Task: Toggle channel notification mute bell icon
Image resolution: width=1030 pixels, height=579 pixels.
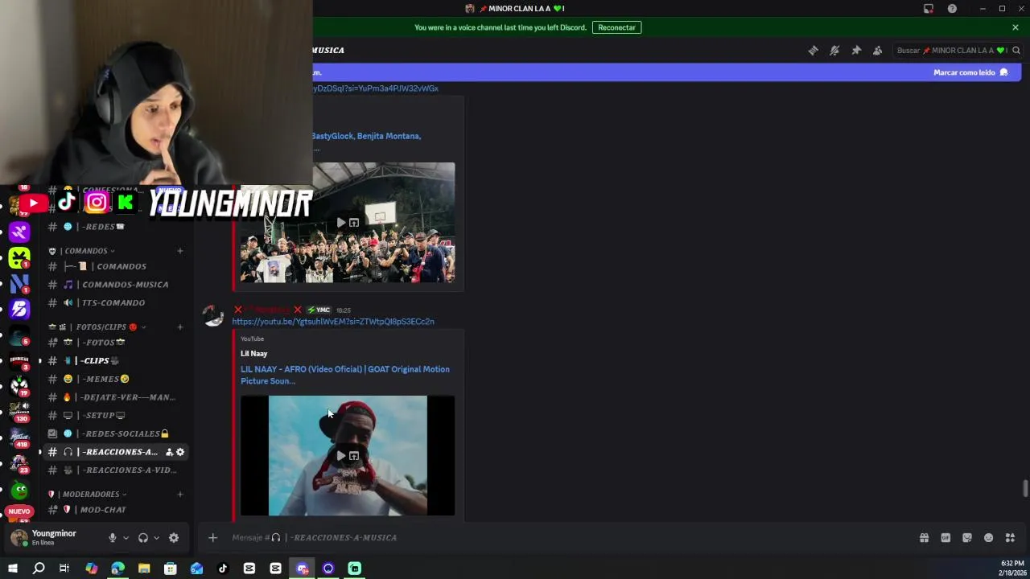Action: coord(834,50)
